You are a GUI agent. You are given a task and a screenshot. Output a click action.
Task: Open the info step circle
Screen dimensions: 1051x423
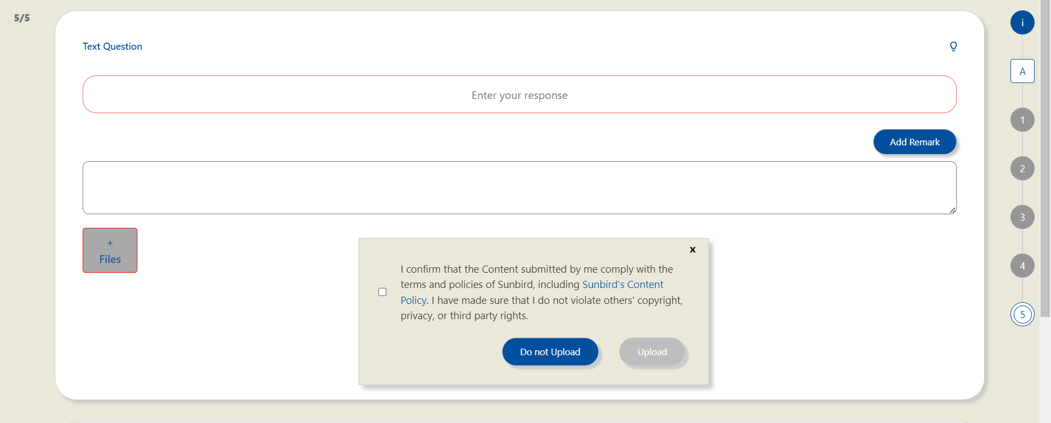pos(1022,23)
